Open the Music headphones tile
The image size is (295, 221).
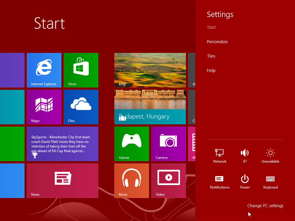[x=131, y=181]
